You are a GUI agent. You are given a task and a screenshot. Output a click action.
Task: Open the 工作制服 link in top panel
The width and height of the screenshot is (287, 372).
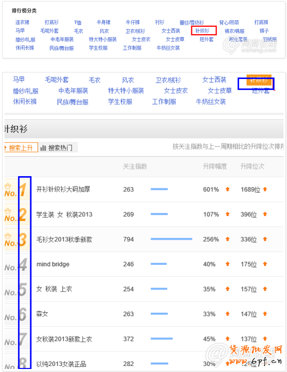[132, 48]
